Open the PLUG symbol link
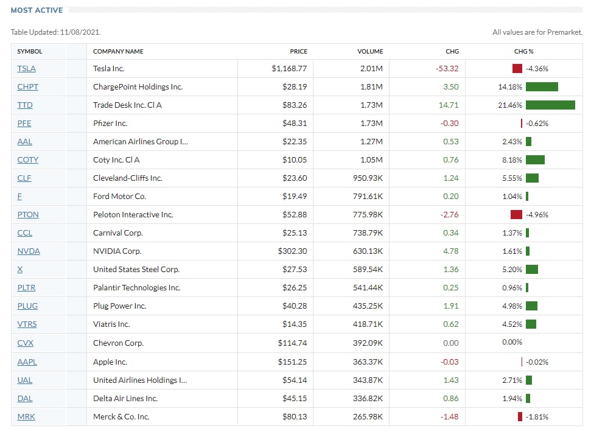 pyautogui.click(x=27, y=306)
